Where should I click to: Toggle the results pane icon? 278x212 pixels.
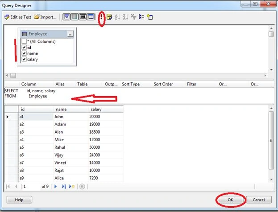[x=91, y=17]
